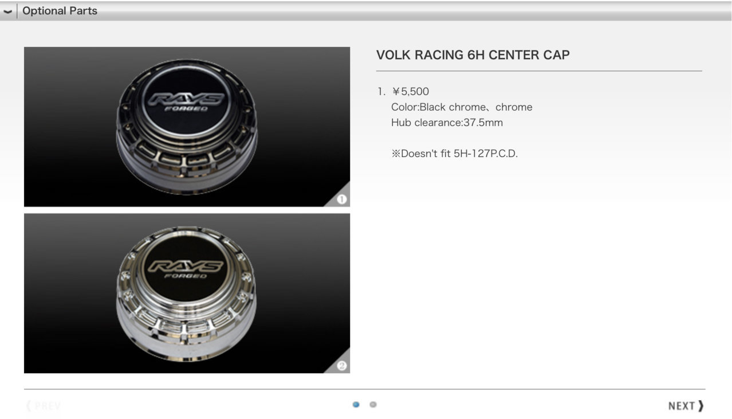Click the Hub clearance 37.5mm line

tap(447, 123)
